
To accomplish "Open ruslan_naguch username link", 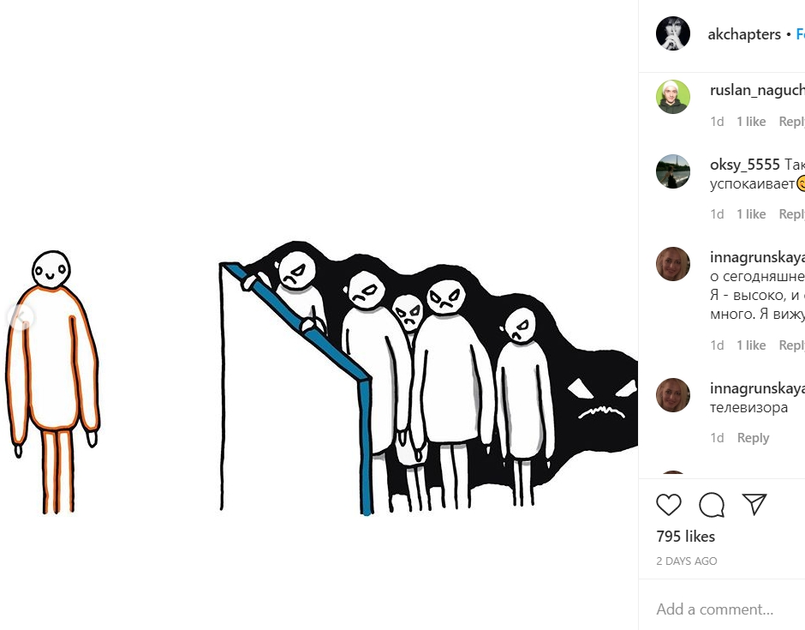I will (757, 91).
